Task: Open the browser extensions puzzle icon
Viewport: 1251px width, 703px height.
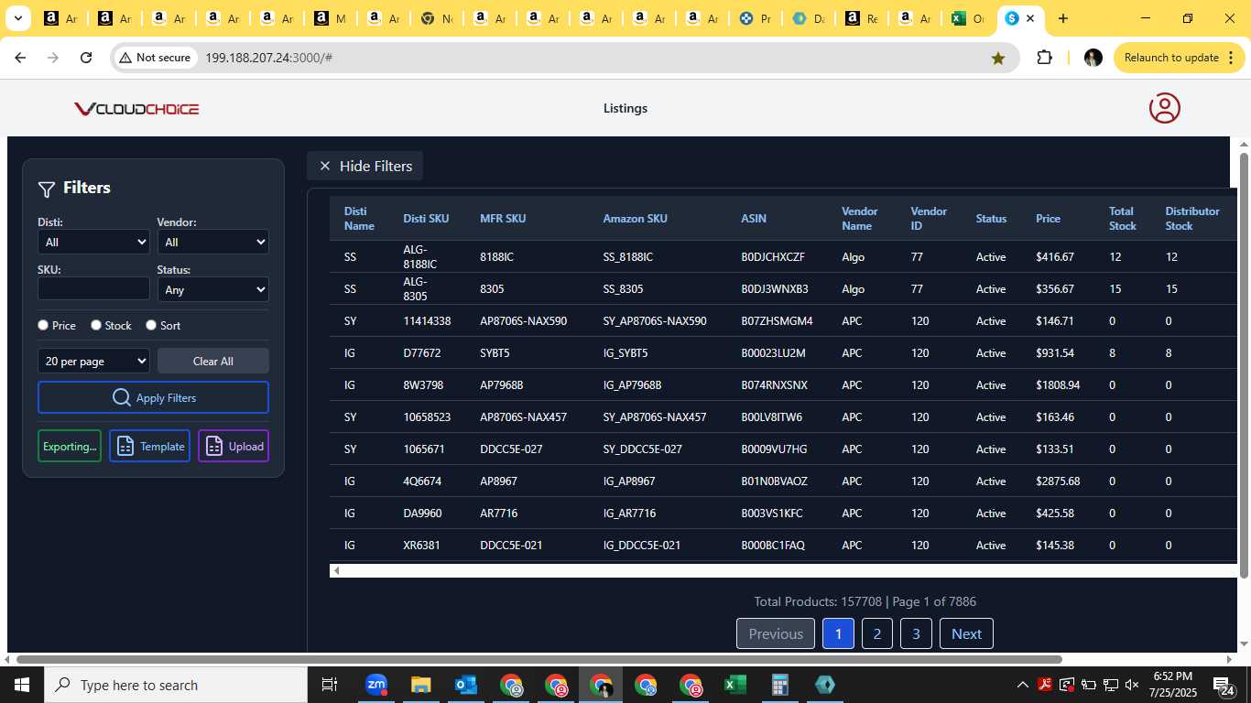Action: (x=1044, y=58)
